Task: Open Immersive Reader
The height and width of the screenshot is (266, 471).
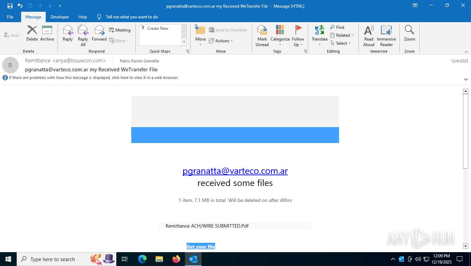Action: pyautogui.click(x=386, y=35)
